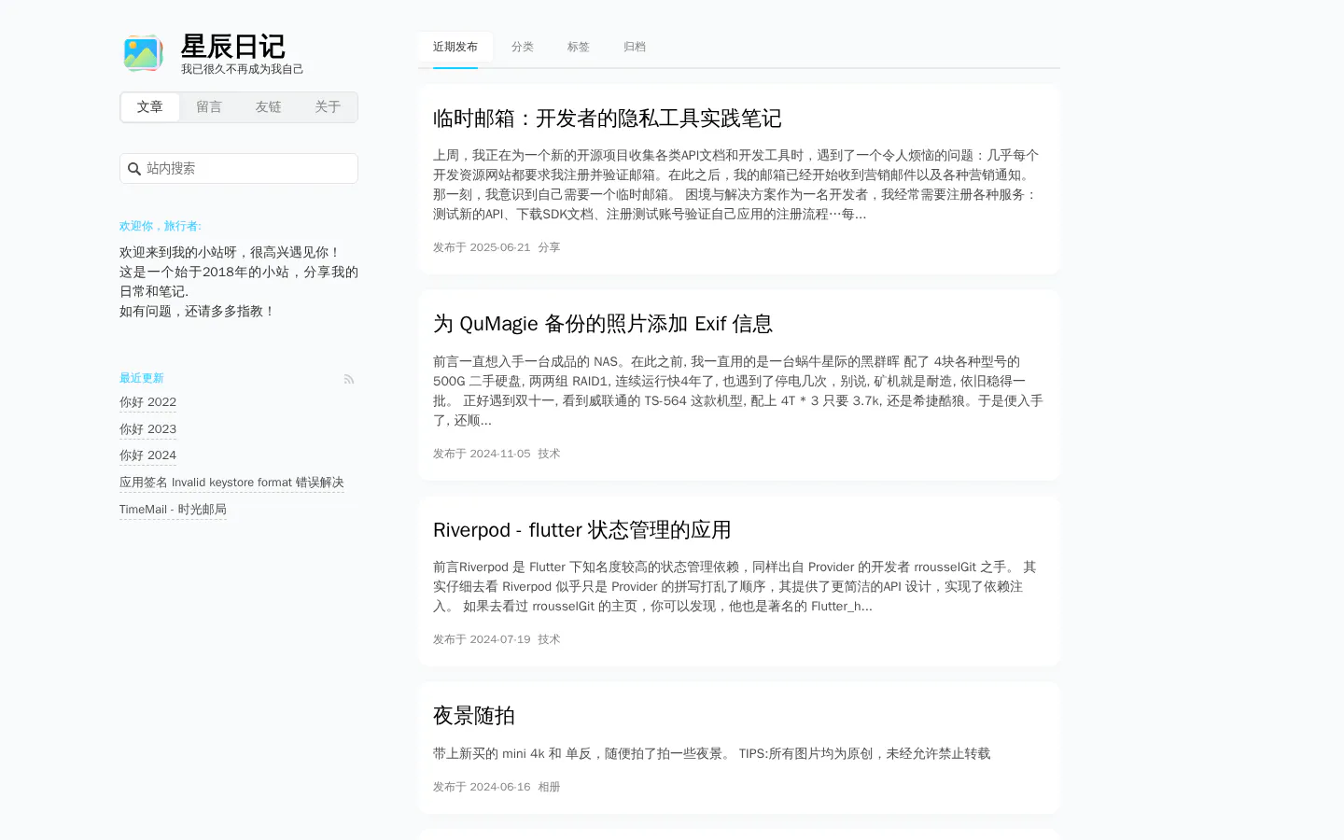Screen dimensions: 1344x840
Task: Click the search magnifier icon
Action: pos(134,169)
